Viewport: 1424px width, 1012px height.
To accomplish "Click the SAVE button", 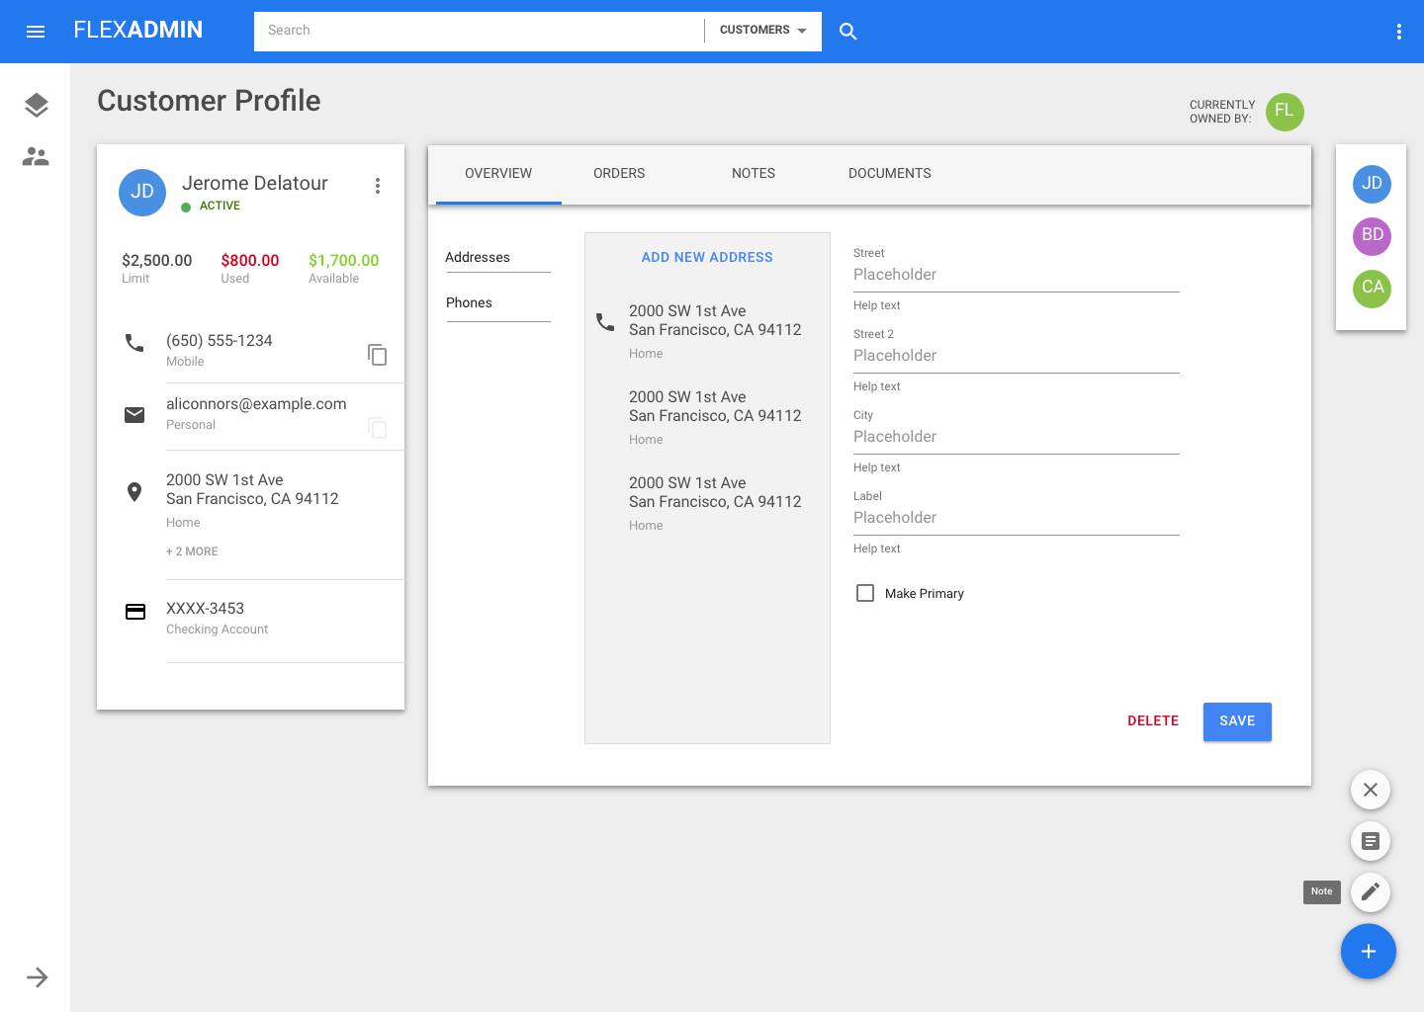I will click(x=1236, y=721).
